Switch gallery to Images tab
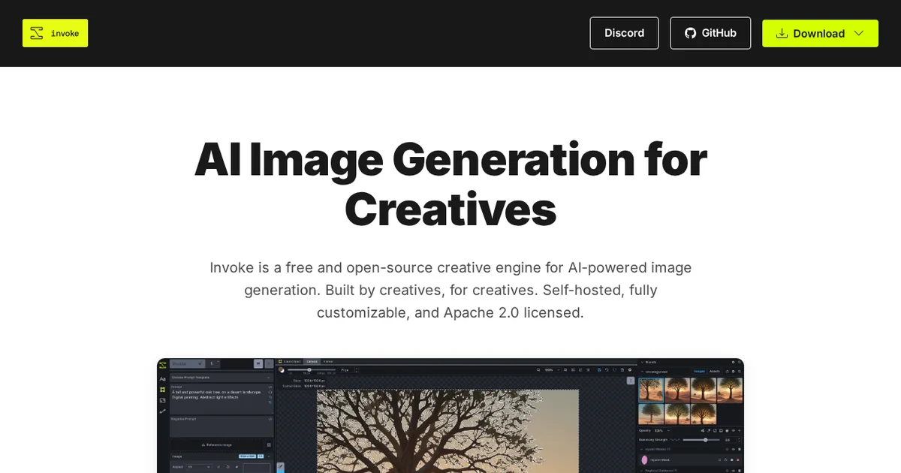Screen dimensions: 901x473 pyautogui.click(x=699, y=372)
